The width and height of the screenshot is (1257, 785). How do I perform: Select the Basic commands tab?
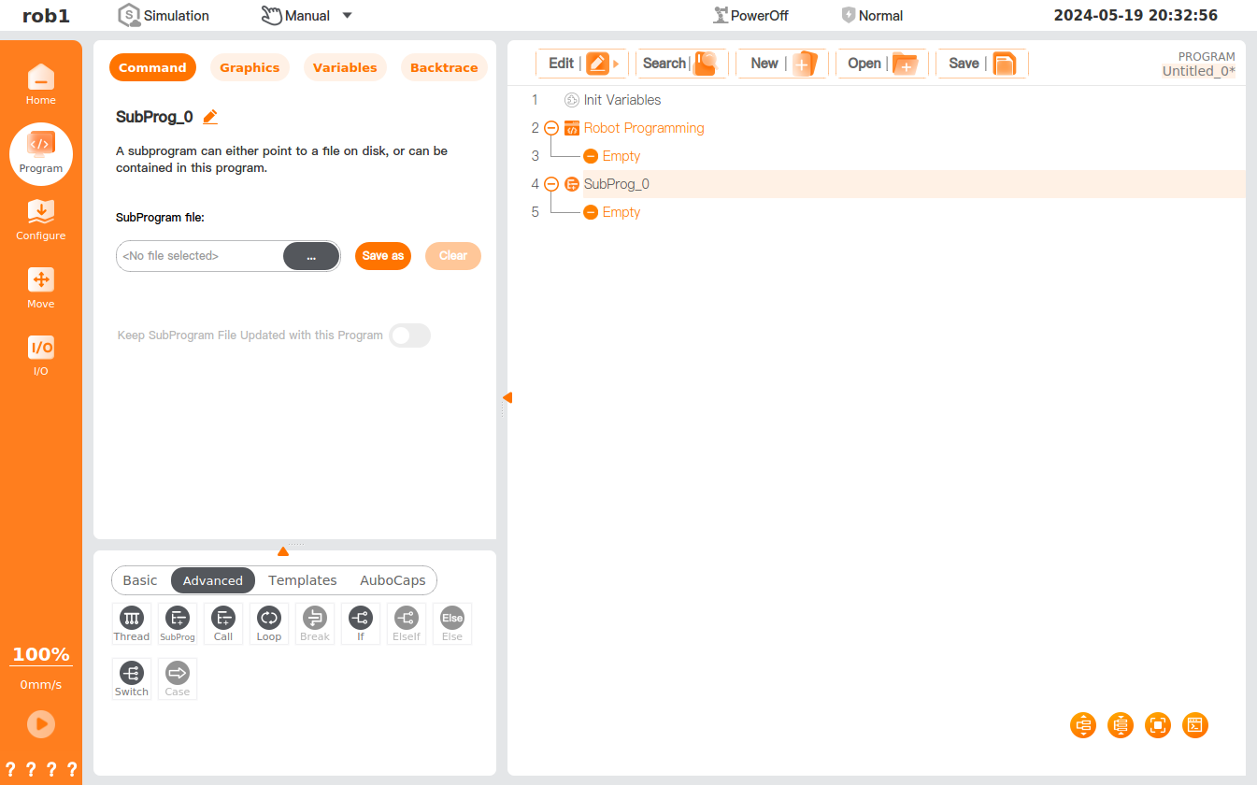[x=140, y=580]
